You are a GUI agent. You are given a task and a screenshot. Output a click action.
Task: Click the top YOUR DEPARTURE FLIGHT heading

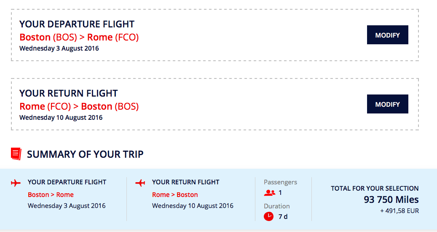pyautogui.click(x=77, y=24)
